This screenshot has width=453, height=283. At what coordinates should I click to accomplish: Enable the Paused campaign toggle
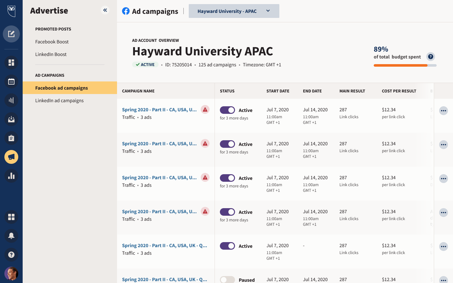tap(227, 280)
